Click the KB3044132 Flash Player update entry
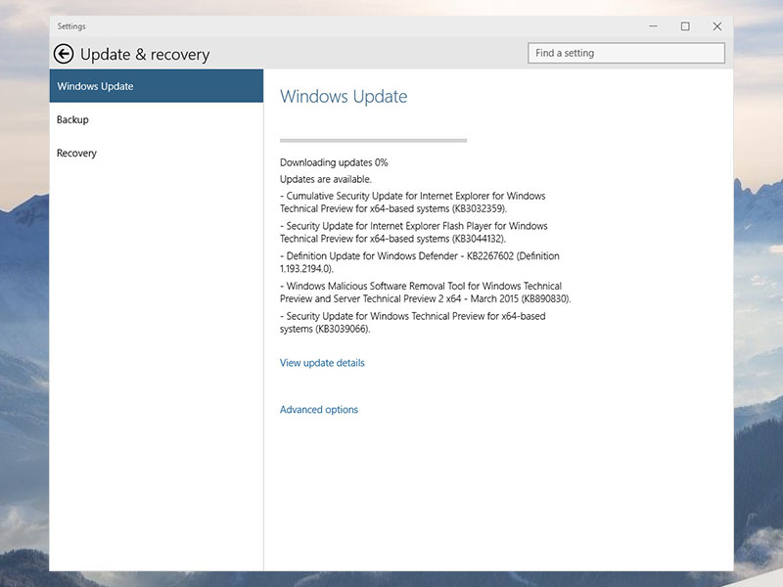 (413, 232)
